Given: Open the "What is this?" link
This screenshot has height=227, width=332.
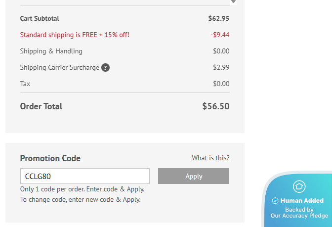Looking at the screenshot, I should 210,158.
